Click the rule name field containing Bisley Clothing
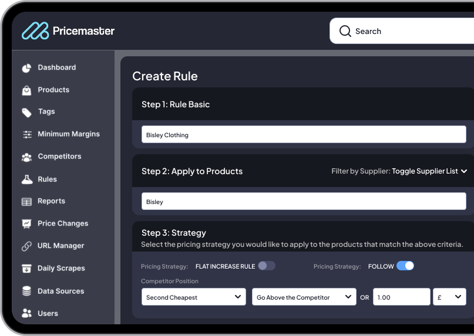The height and width of the screenshot is (336, 474). tap(304, 135)
